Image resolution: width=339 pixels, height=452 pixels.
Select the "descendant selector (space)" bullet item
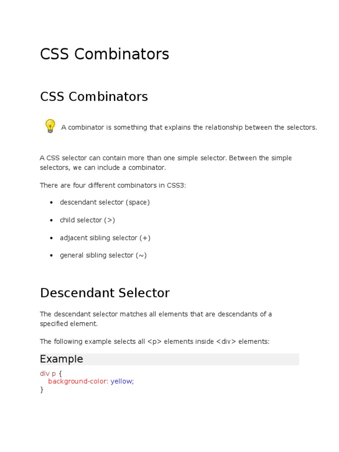coord(105,203)
